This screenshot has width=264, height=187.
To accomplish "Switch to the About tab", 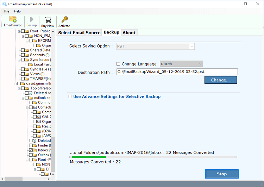I will [129, 33].
